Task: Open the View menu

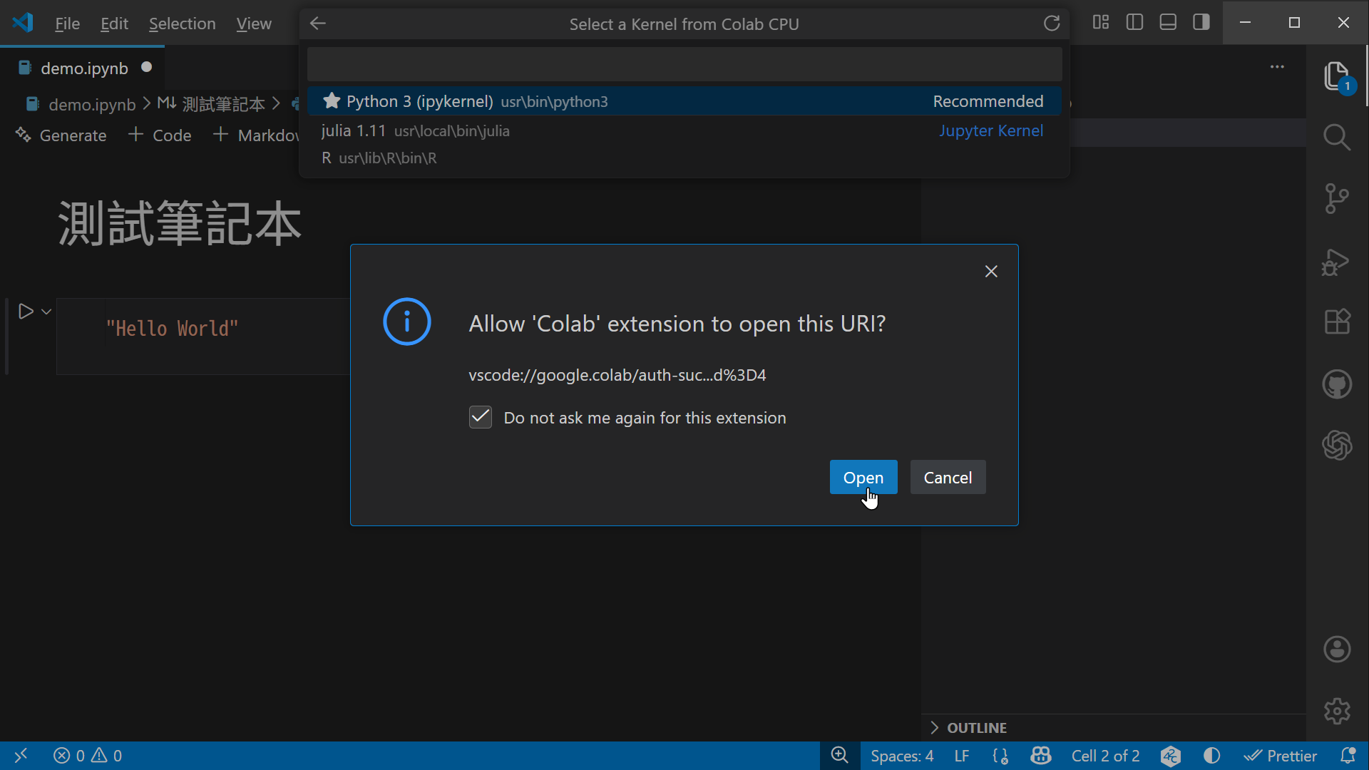Action: (254, 24)
